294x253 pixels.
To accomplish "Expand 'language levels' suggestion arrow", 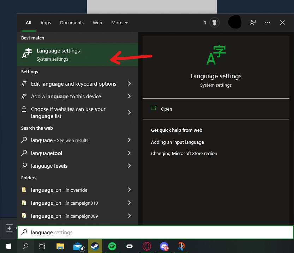I will tap(129, 166).
